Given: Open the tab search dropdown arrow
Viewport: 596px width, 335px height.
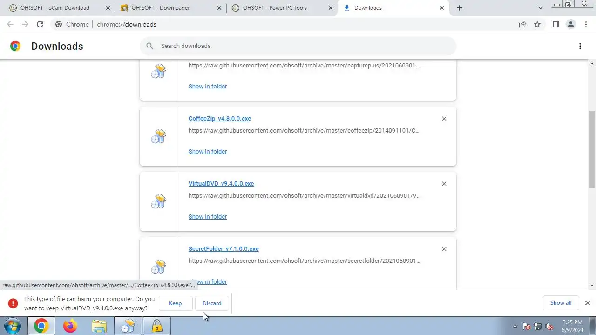Looking at the screenshot, I should [x=541, y=8].
